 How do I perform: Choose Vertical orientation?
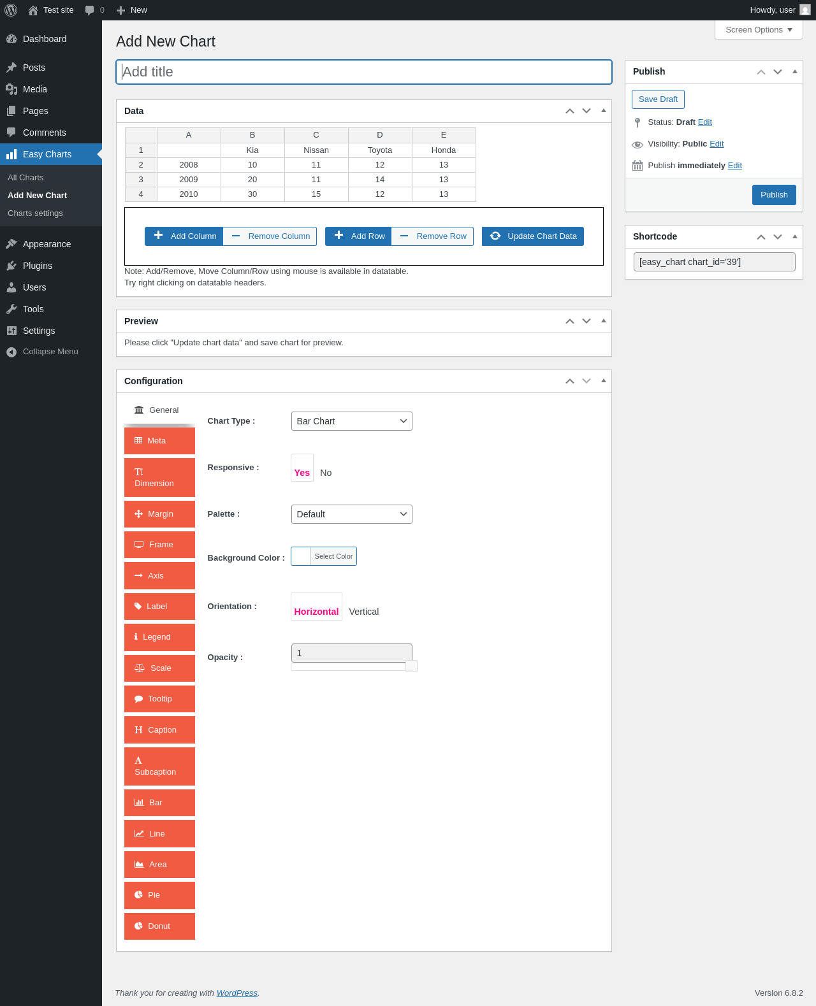[x=364, y=612]
